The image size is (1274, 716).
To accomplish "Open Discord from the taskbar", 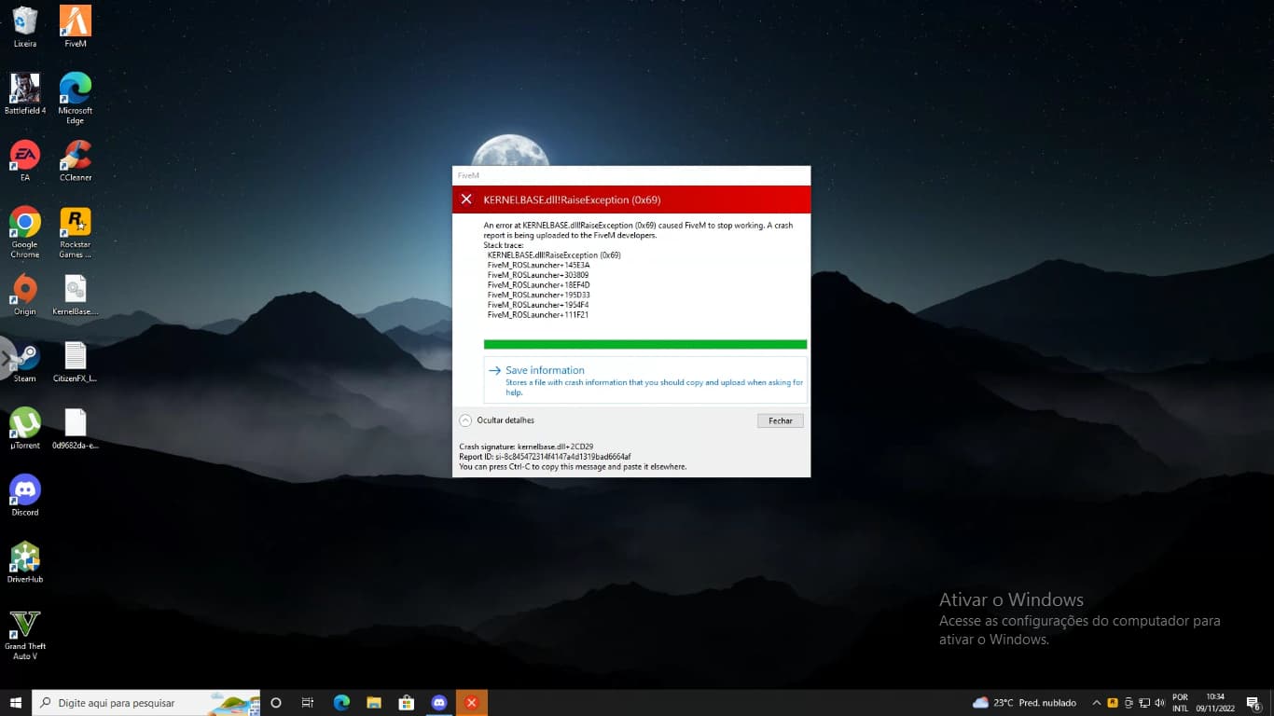I will (438, 702).
